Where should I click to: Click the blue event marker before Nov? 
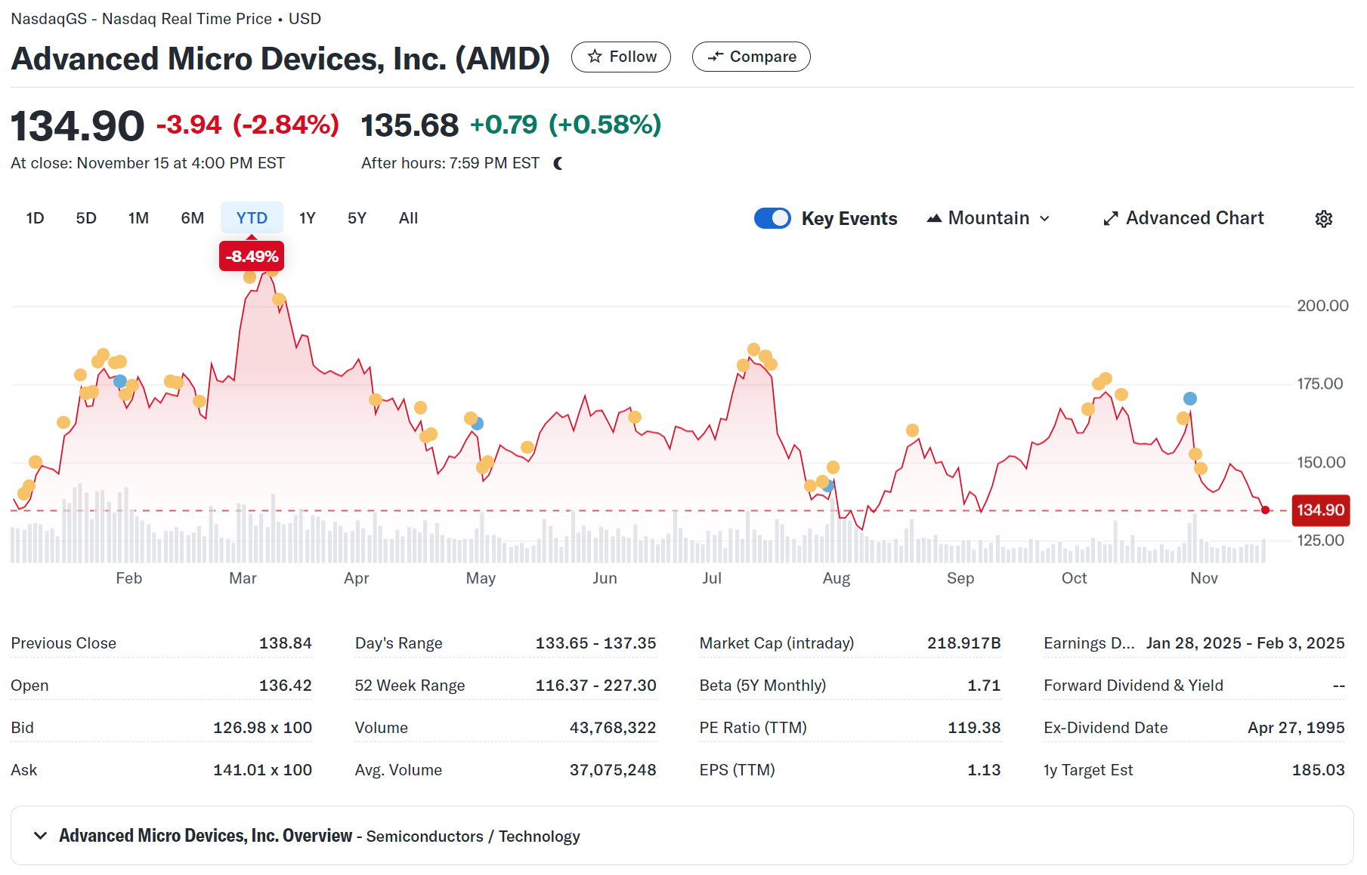pyautogui.click(x=1190, y=399)
